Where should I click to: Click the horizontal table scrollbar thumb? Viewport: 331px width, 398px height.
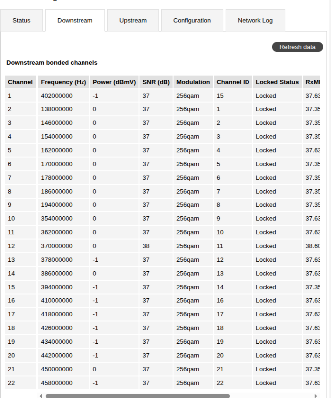coord(138,396)
